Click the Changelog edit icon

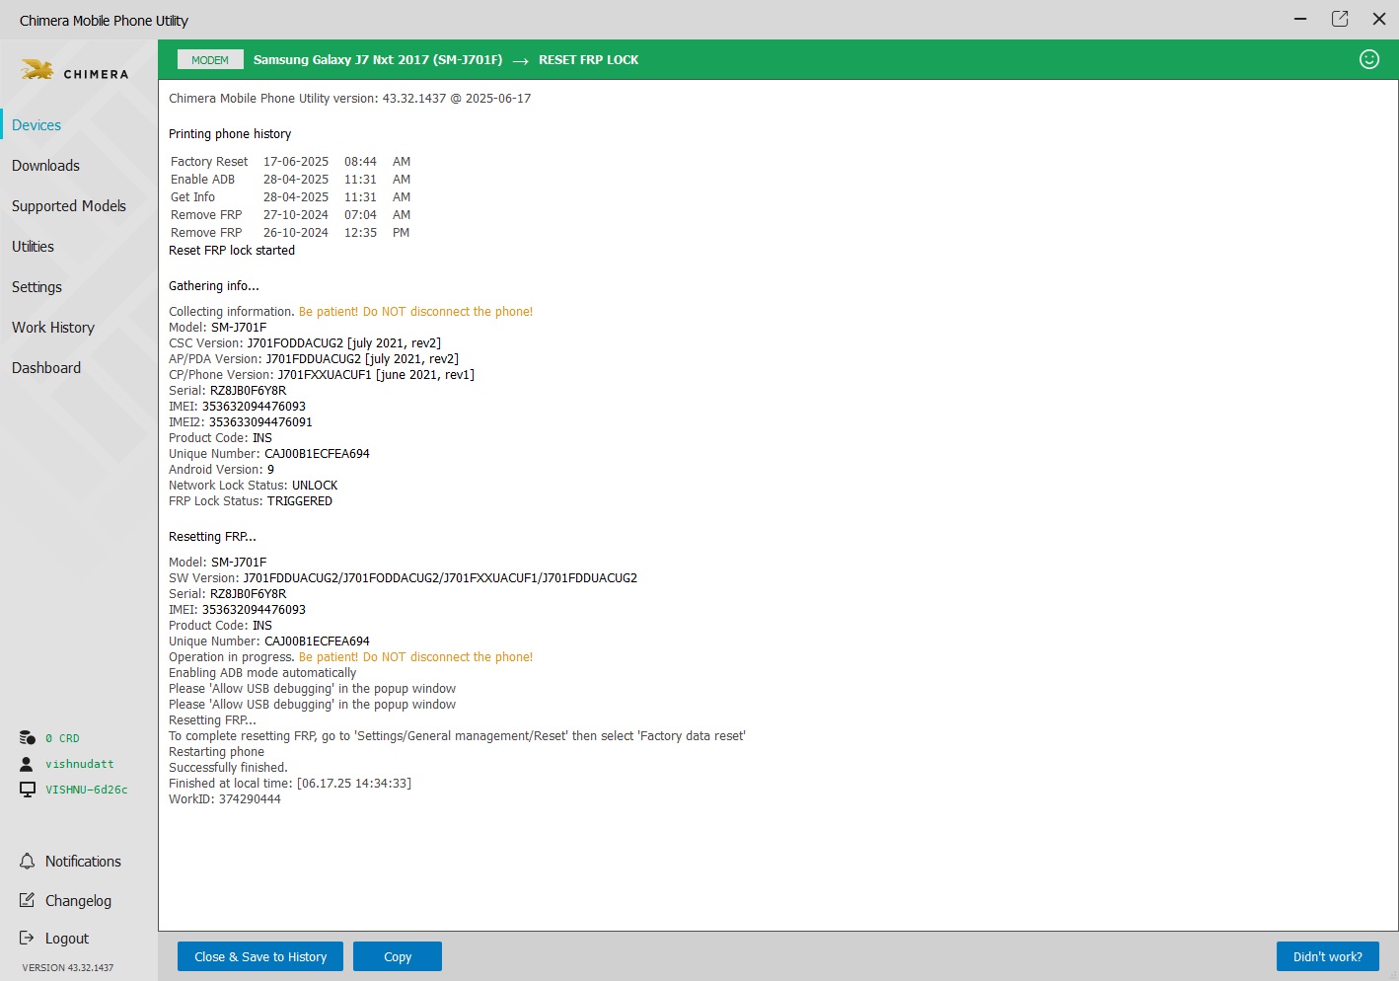pyautogui.click(x=28, y=900)
